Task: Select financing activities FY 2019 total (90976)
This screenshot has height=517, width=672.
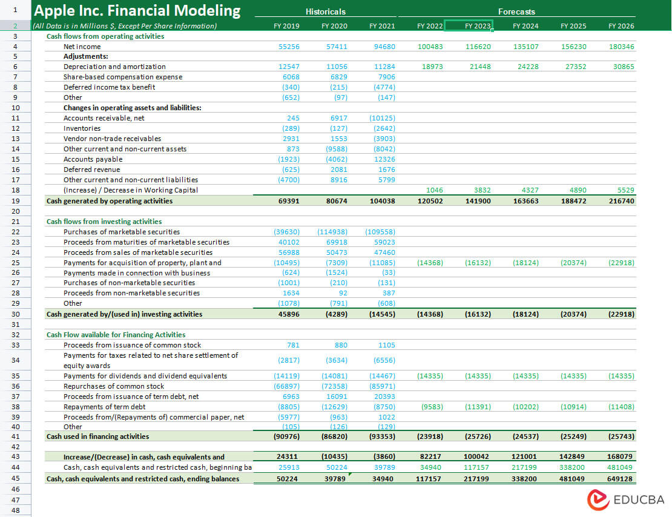Action: (x=287, y=436)
